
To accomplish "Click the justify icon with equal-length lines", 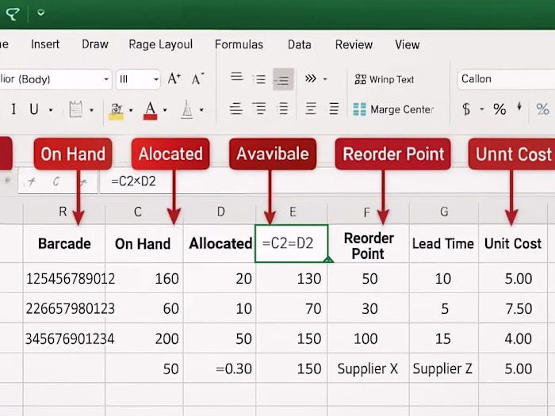I will pyautogui.click(x=334, y=109).
